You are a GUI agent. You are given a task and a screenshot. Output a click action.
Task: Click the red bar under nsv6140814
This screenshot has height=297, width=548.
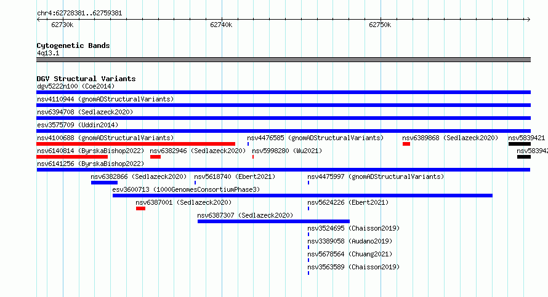tap(72, 157)
